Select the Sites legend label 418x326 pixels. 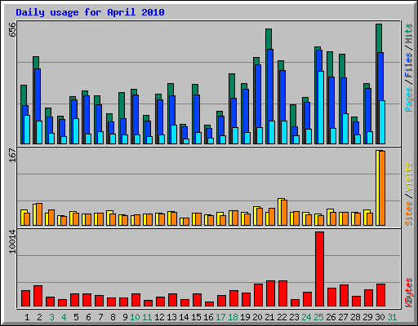click(x=409, y=214)
